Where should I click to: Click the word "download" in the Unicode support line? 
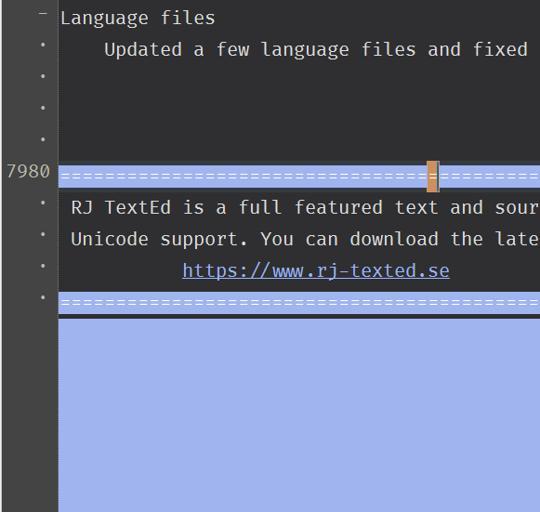(x=394, y=240)
